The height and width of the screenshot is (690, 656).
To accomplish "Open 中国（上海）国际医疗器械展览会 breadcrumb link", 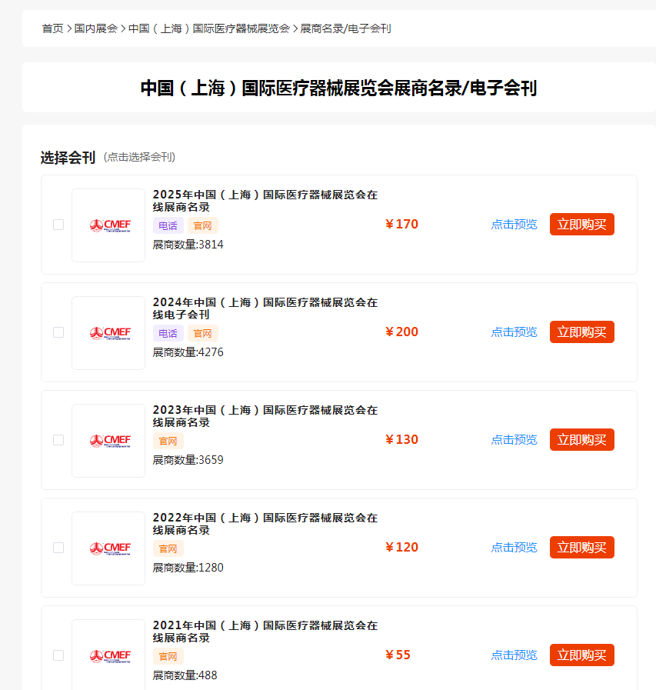I will click(208, 28).
